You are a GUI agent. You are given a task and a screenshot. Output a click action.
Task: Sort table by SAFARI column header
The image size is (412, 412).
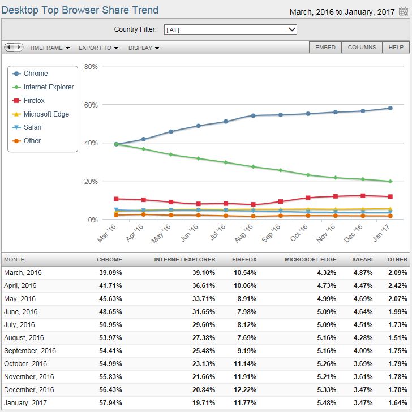(x=362, y=260)
